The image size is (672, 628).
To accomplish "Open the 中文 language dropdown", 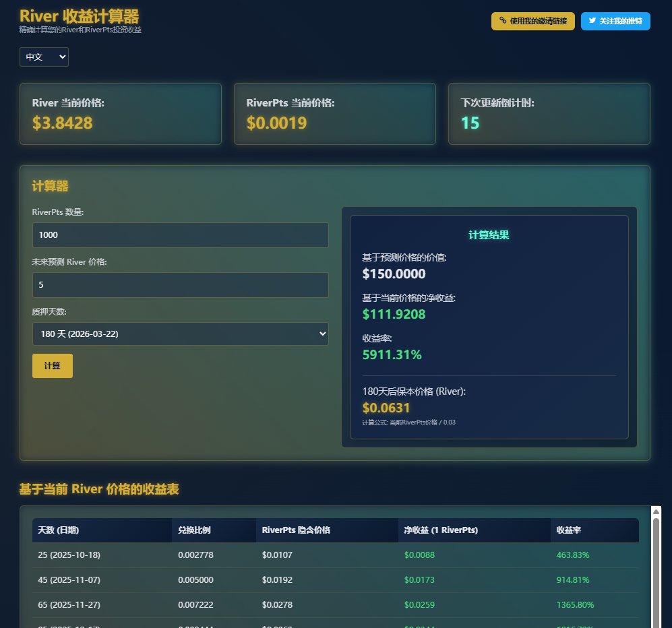I will coord(44,57).
